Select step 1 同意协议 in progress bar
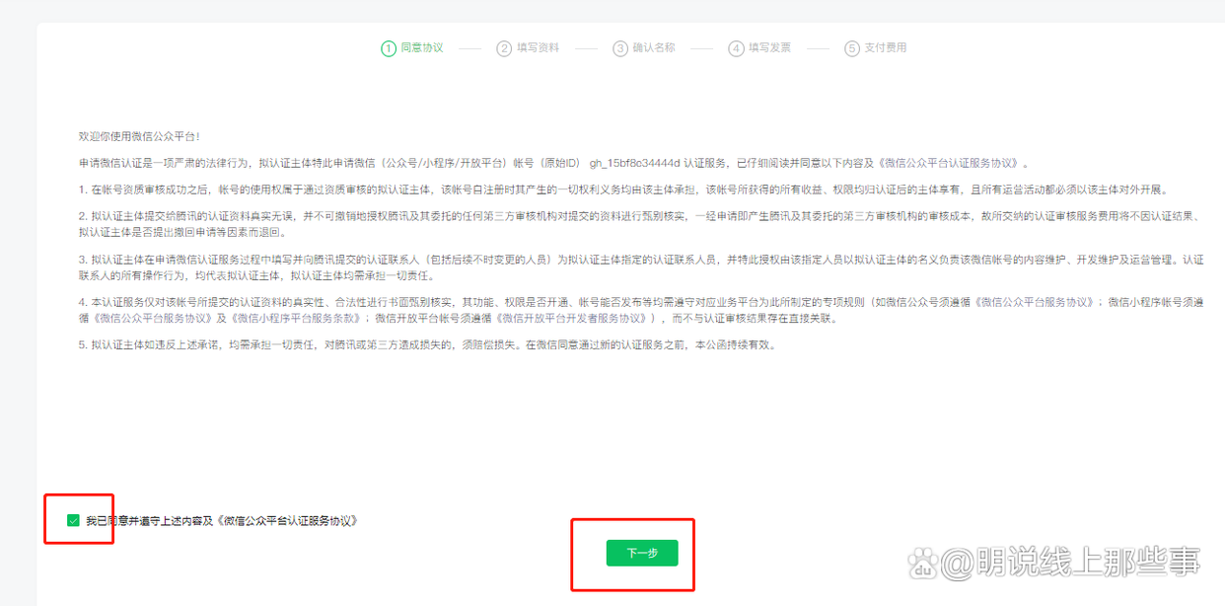The image size is (1225, 606). point(412,47)
